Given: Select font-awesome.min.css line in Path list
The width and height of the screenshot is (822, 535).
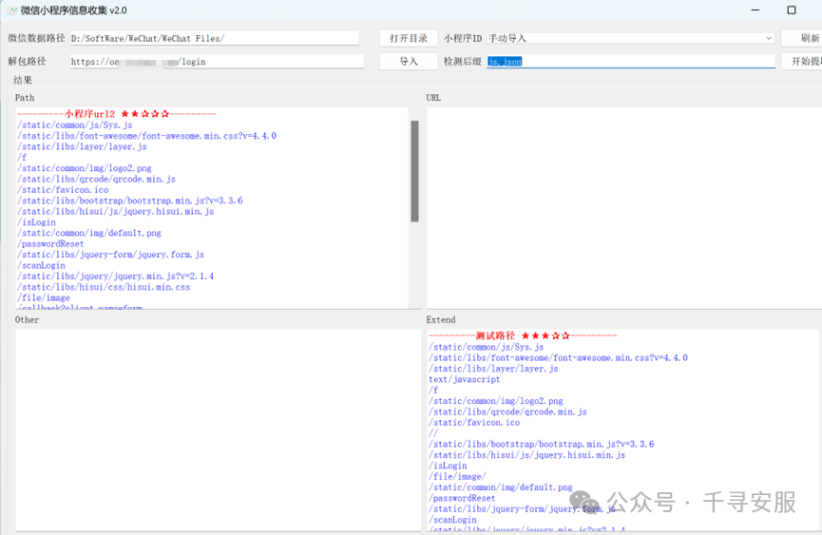Looking at the screenshot, I should tap(146, 136).
